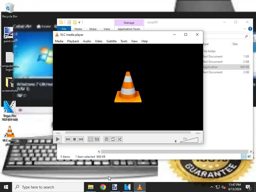
Task: Open the Windows Start menu
Action: 6,187
